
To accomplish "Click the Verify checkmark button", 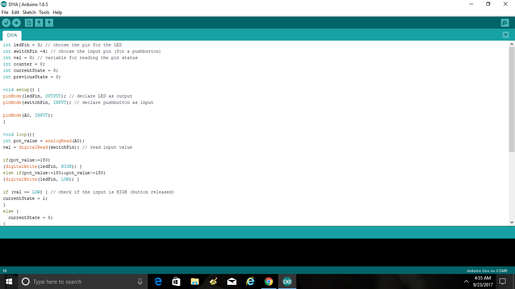I will tap(6, 23).
